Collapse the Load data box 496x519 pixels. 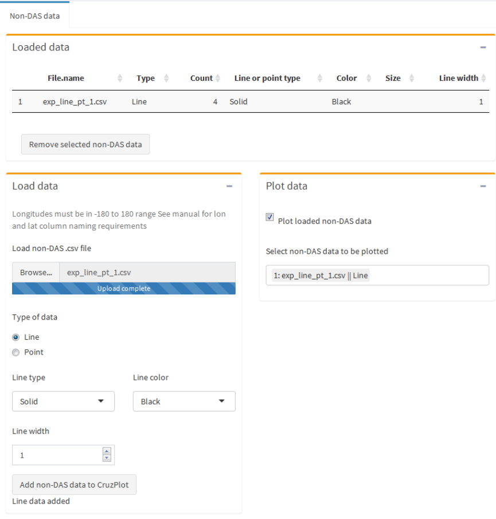click(x=229, y=186)
